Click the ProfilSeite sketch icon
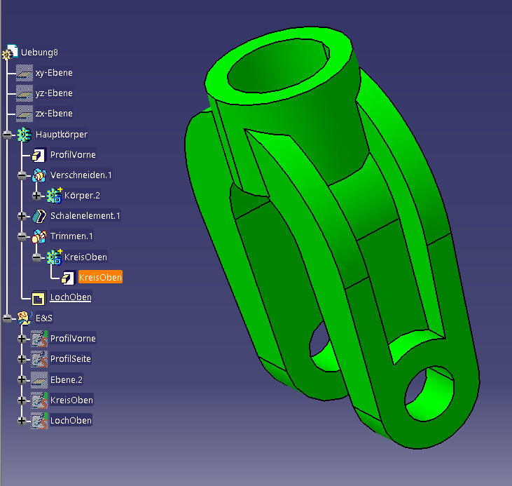512x486 pixels. pos(39,359)
